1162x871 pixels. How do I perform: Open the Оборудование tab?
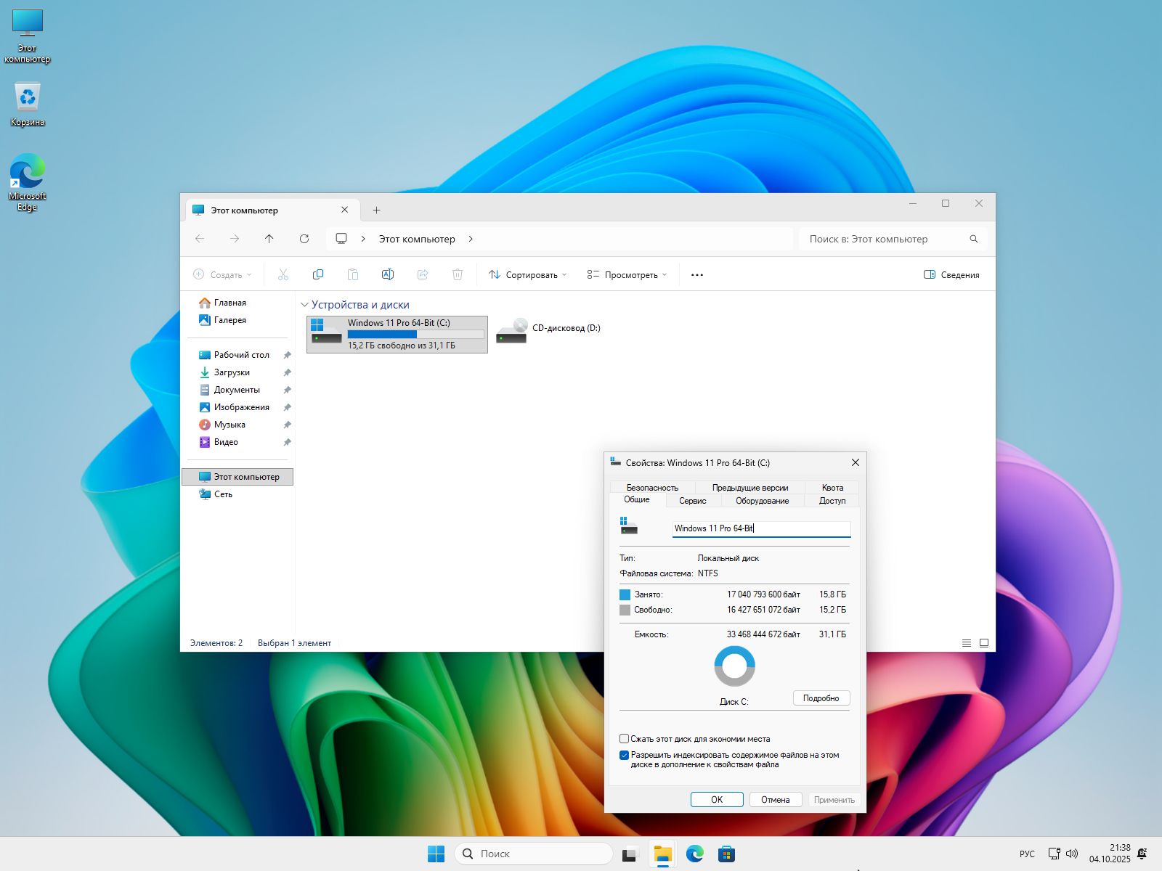pos(762,501)
